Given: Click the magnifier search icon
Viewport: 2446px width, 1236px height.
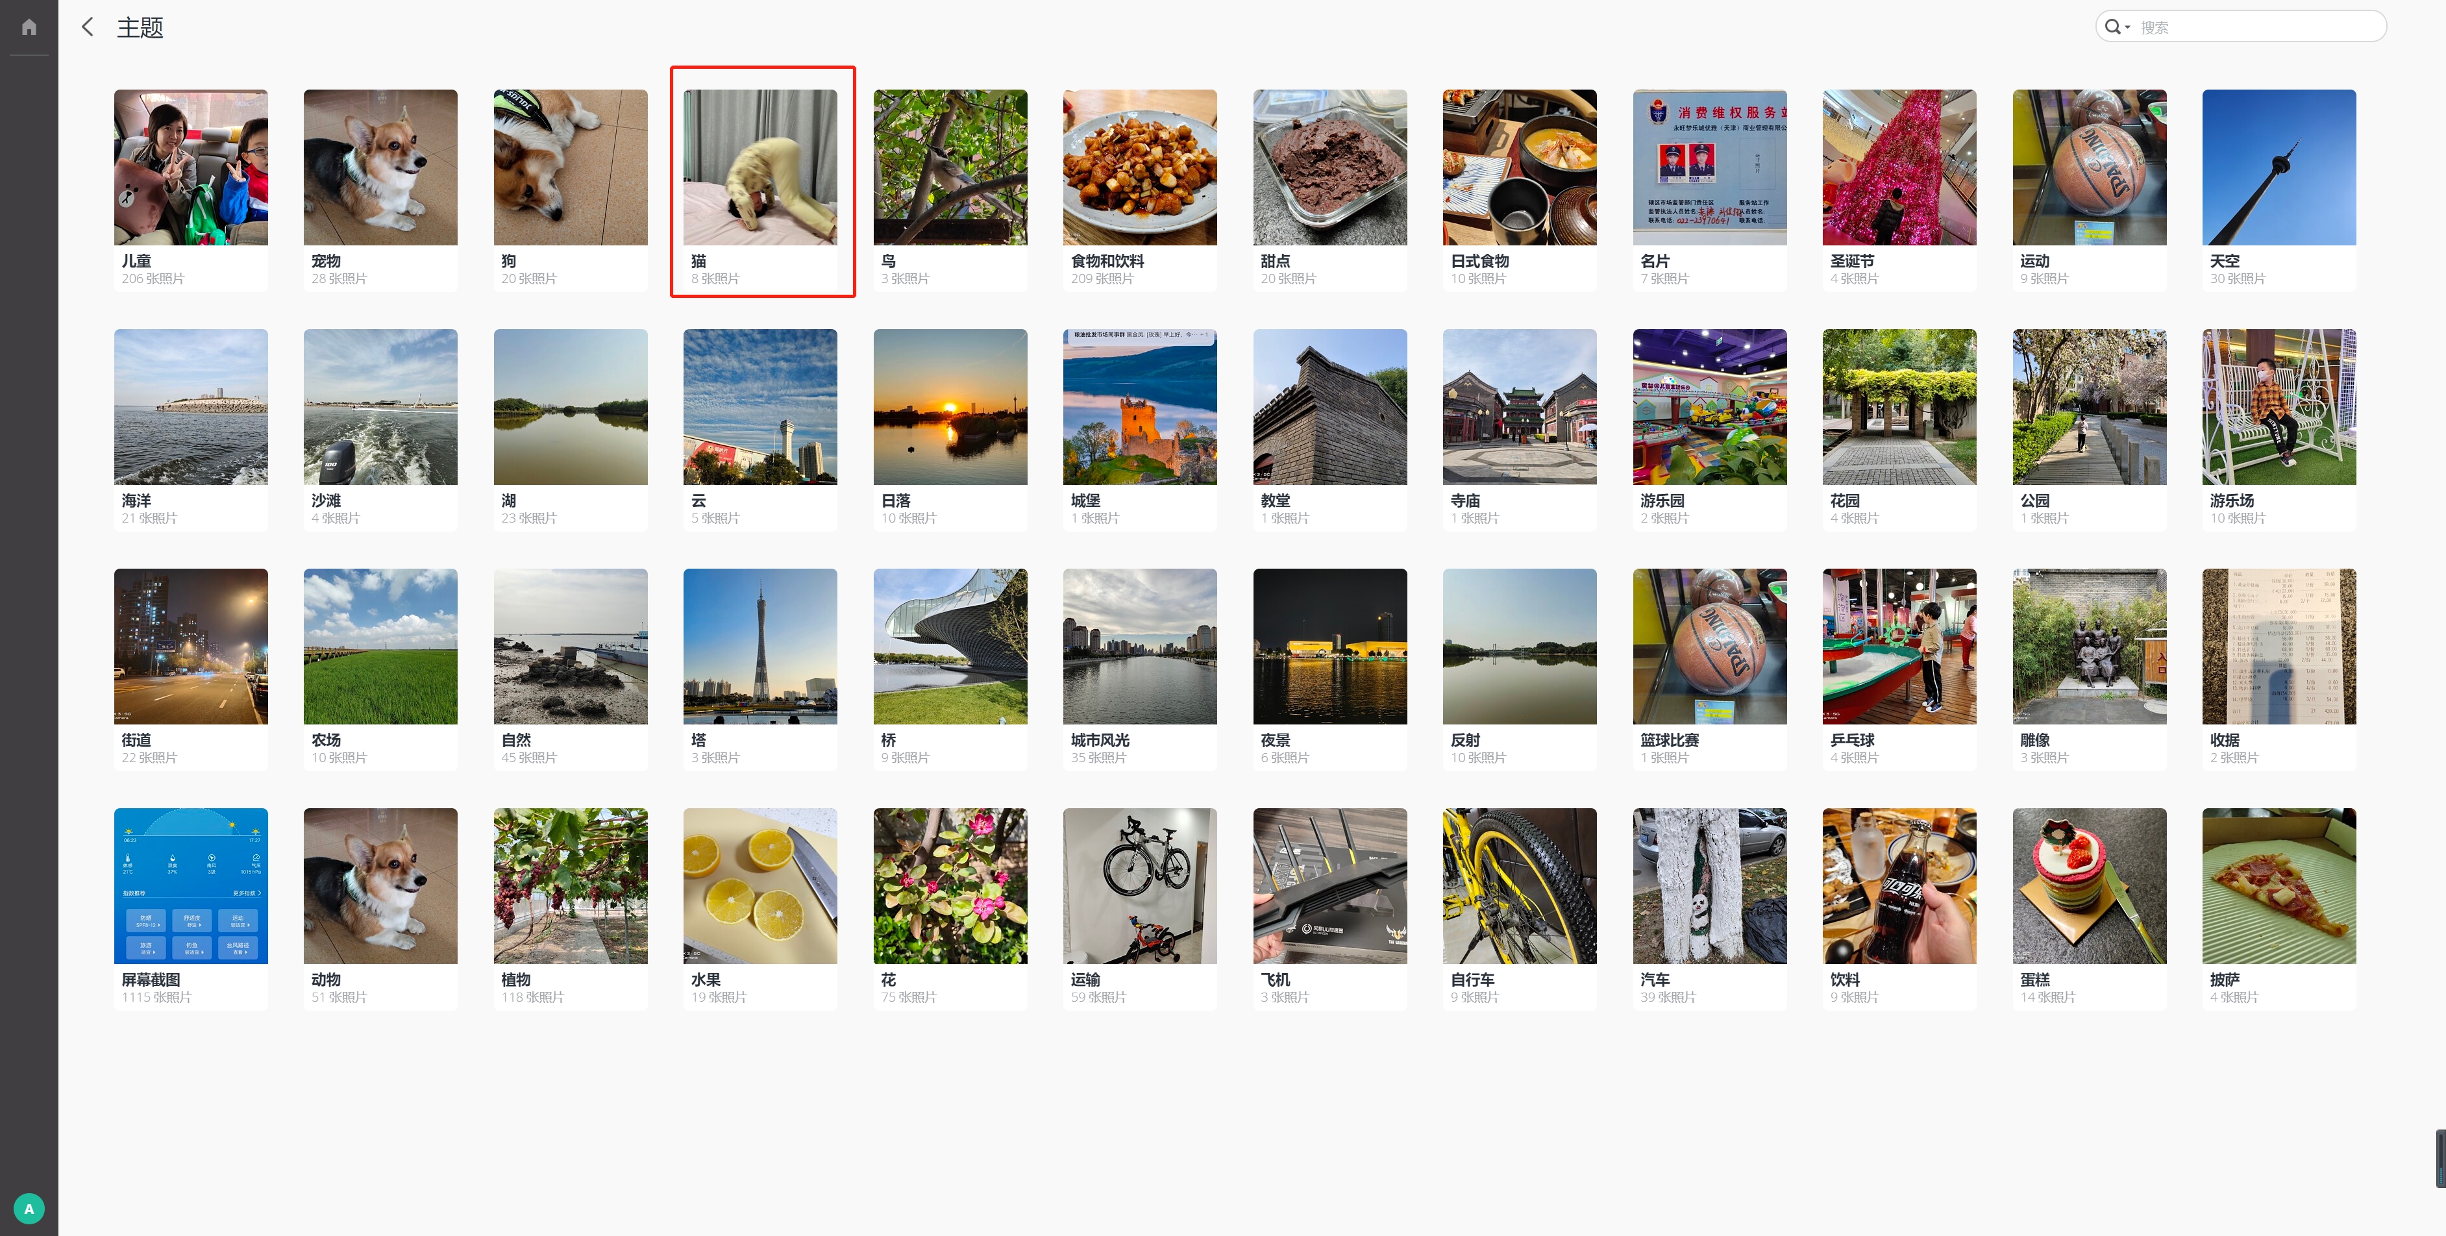Looking at the screenshot, I should click(x=2112, y=27).
